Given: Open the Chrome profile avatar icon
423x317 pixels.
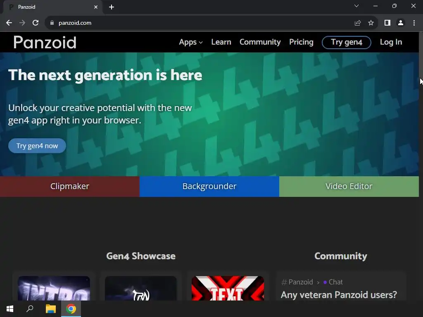Looking at the screenshot, I should pyautogui.click(x=401, y=23).
